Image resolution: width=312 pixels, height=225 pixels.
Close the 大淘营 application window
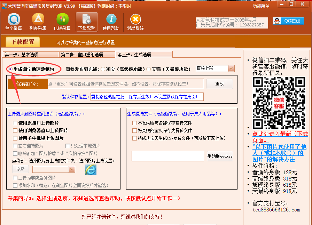(x=303, y=4)
